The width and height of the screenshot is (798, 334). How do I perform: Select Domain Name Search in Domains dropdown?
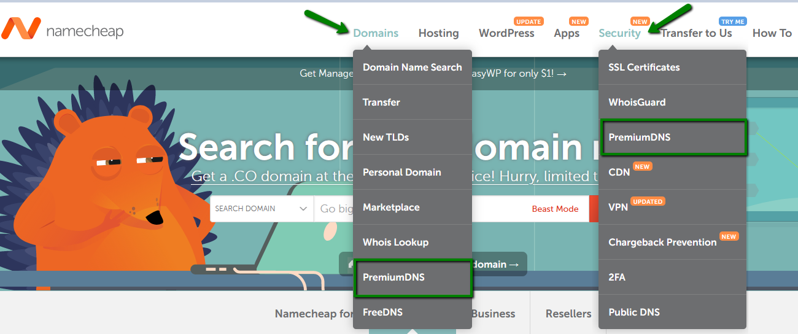pos(413,67)
